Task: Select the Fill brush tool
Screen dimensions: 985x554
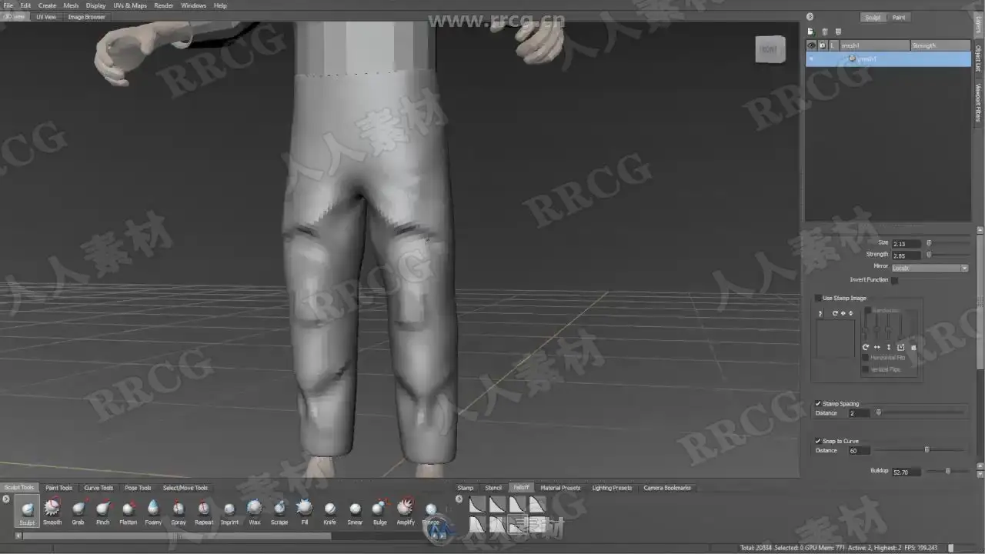Action: [305, 511]
